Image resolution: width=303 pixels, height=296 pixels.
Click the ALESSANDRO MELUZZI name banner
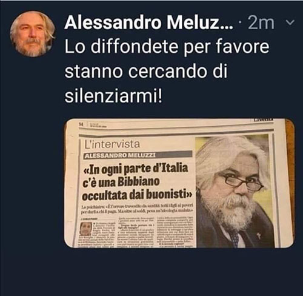[x=120, y=155]
